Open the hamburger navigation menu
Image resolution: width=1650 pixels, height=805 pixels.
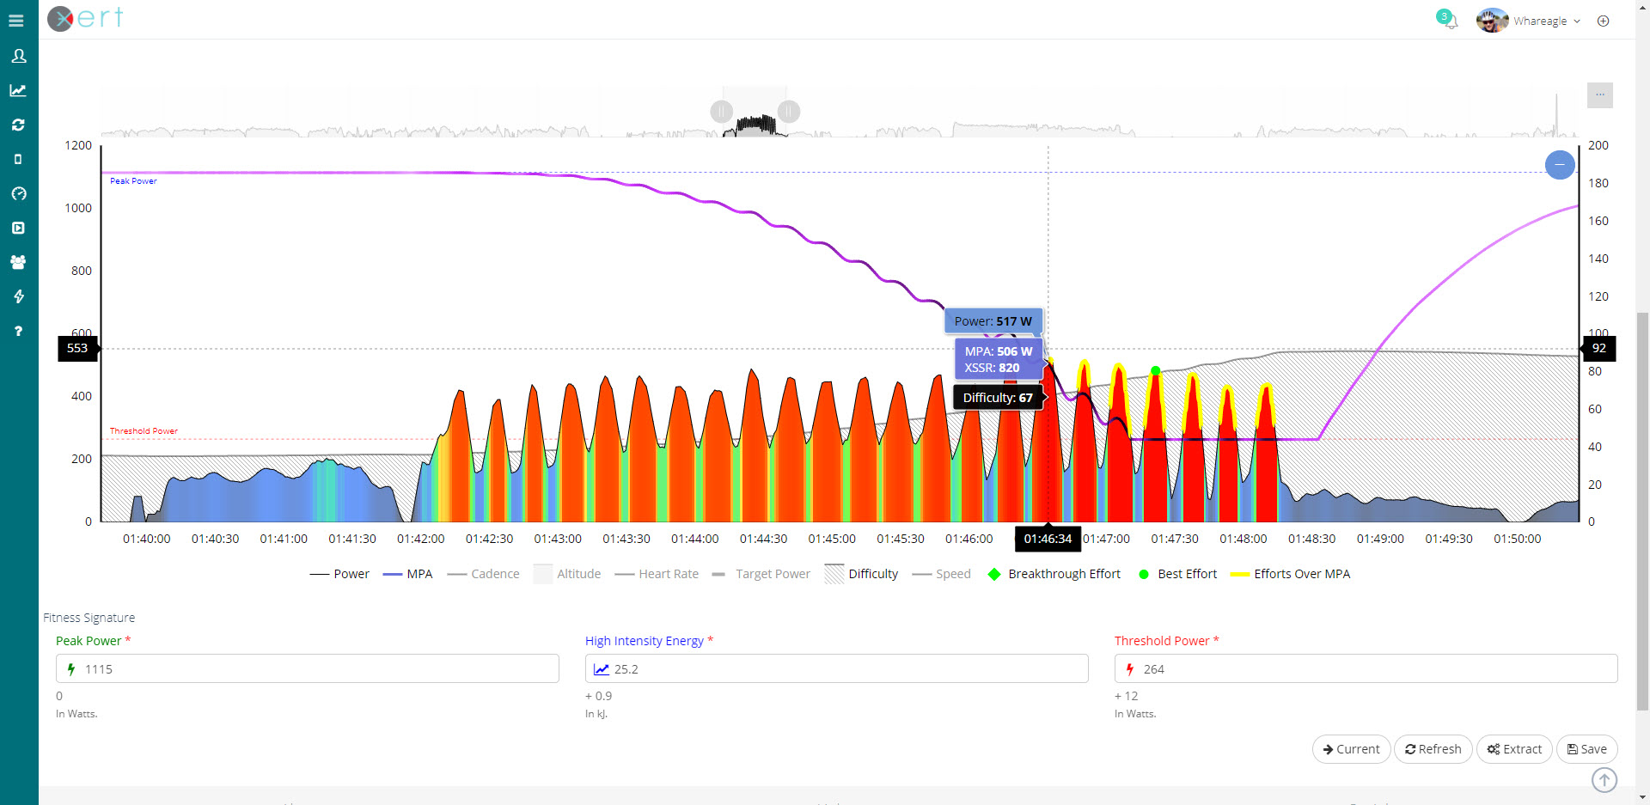click(16, 20)
